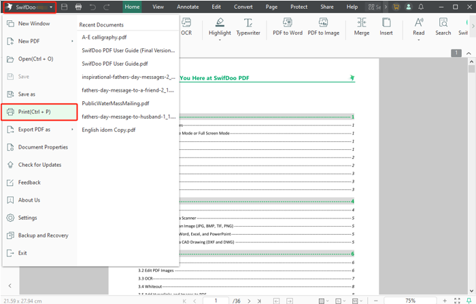
Task: Jump to the last page arrow
Action: [x=259, y=301]
